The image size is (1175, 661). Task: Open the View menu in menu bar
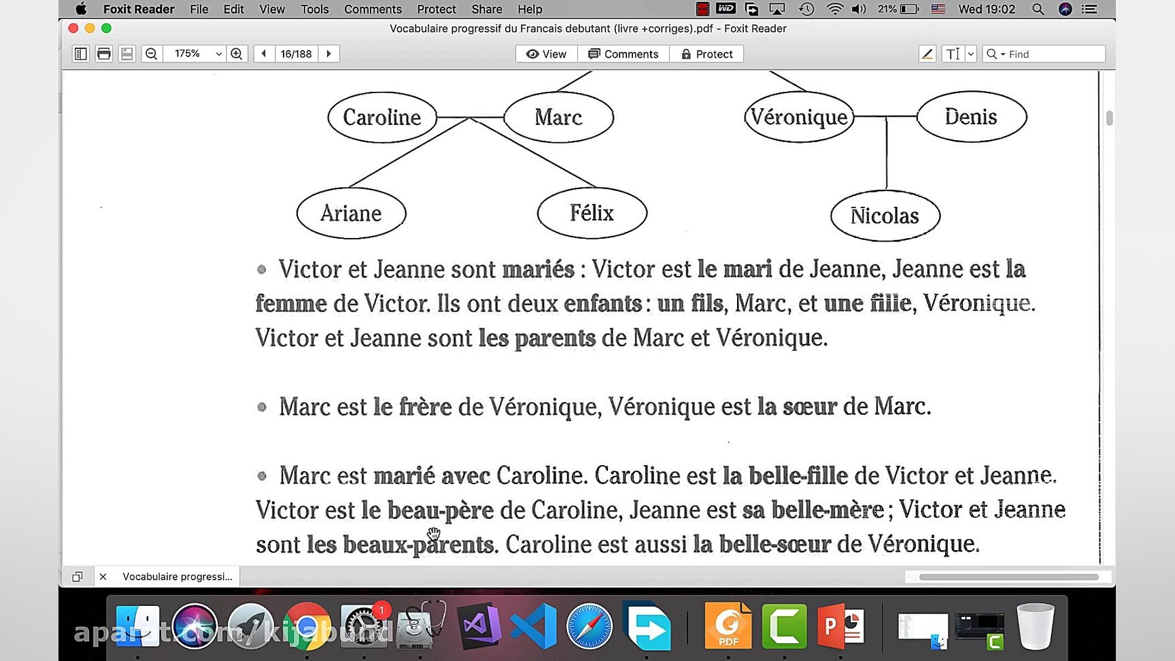tap(272, 9)
